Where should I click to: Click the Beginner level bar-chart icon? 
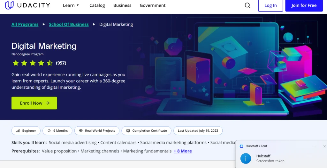tap(18, 131)
